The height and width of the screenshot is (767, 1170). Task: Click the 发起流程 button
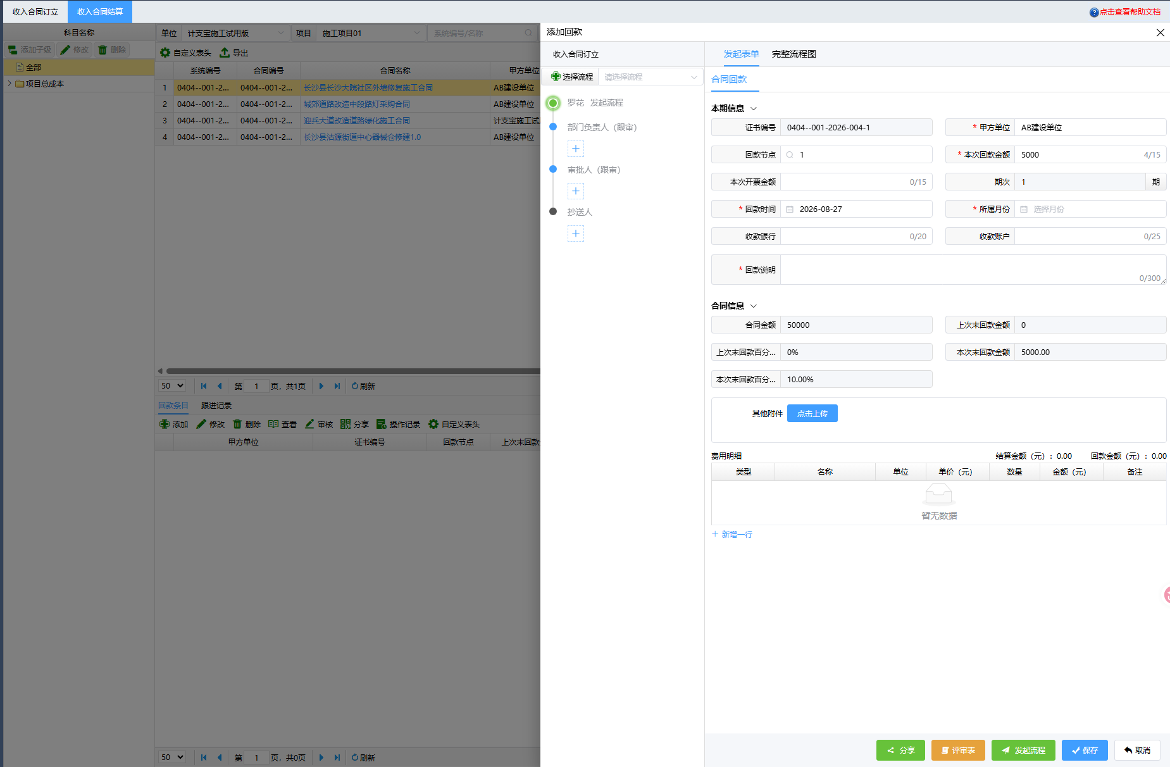[1023, 750]
